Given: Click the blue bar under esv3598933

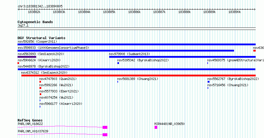Looking at the screenshot, I should [x=126, y=51].
